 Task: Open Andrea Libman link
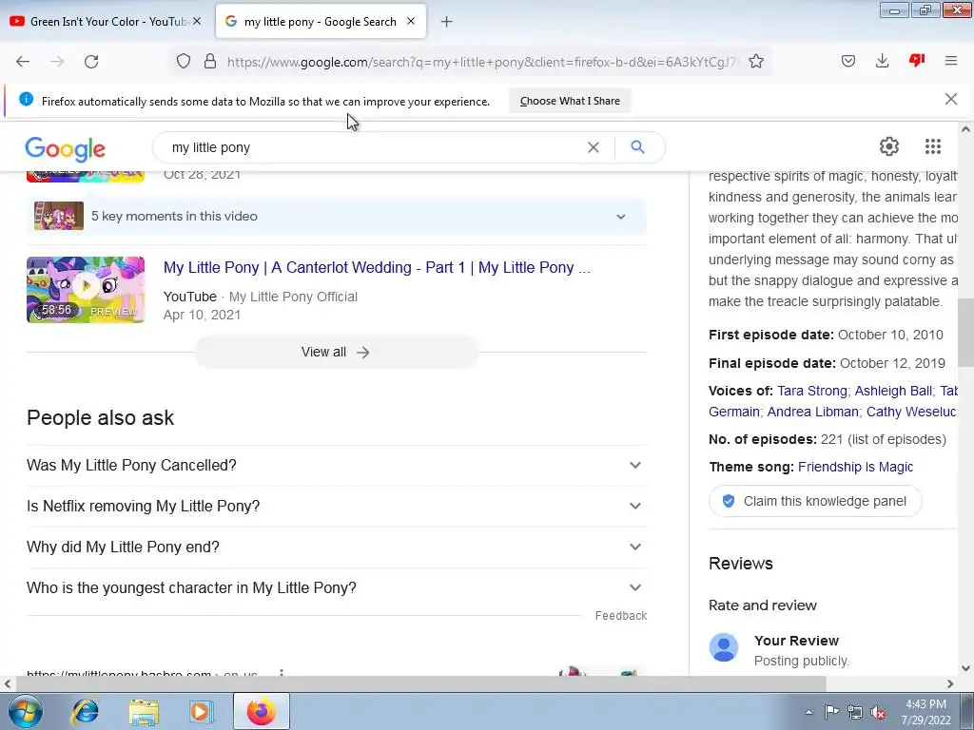(812, 412)
